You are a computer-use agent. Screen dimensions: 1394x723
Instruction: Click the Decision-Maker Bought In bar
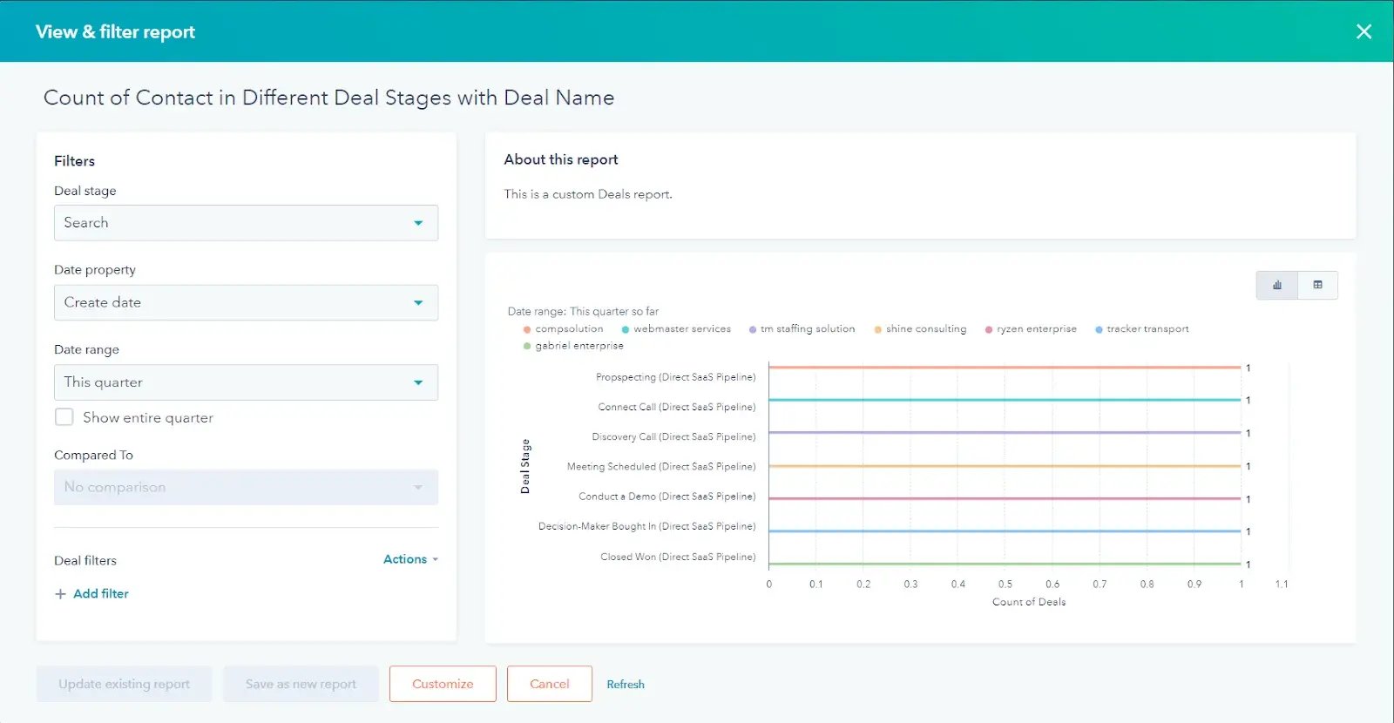point(1005,531)
